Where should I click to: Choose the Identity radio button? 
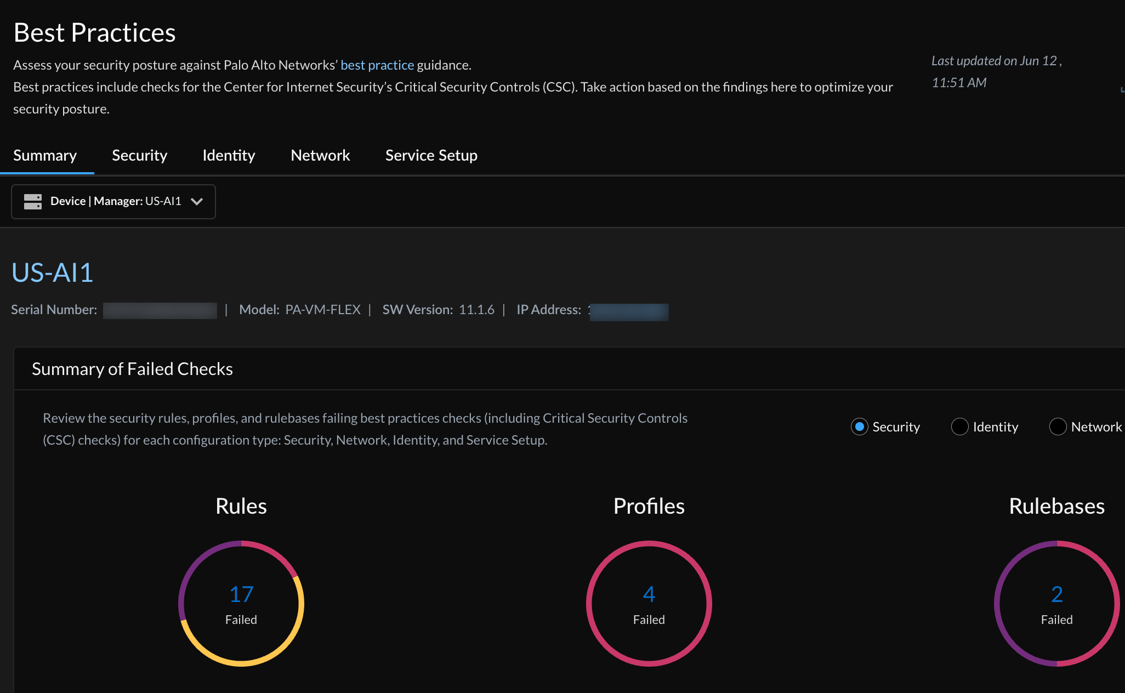(x=959, y=427)
